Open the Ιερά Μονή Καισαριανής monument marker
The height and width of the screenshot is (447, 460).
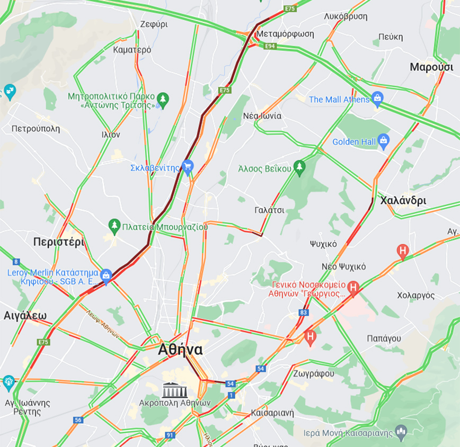click(x=401, y=433)
